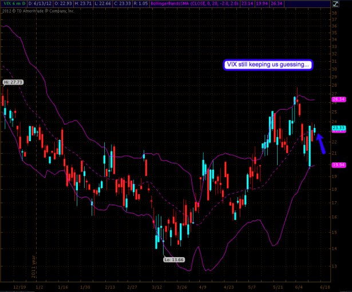352x292 pixels.
Task: Click the blue arrow drawing on the chart
Action: pyautogui.click(x=322, y=144)
